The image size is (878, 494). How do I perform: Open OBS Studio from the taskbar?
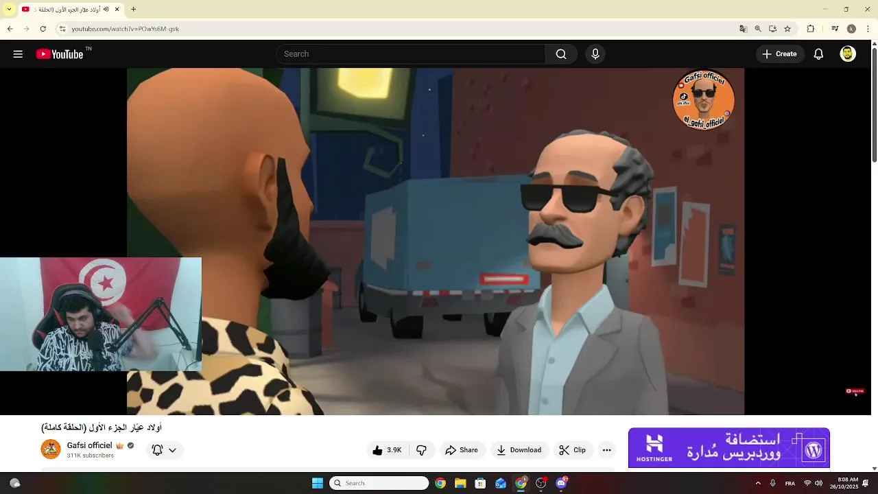(541, 483)
